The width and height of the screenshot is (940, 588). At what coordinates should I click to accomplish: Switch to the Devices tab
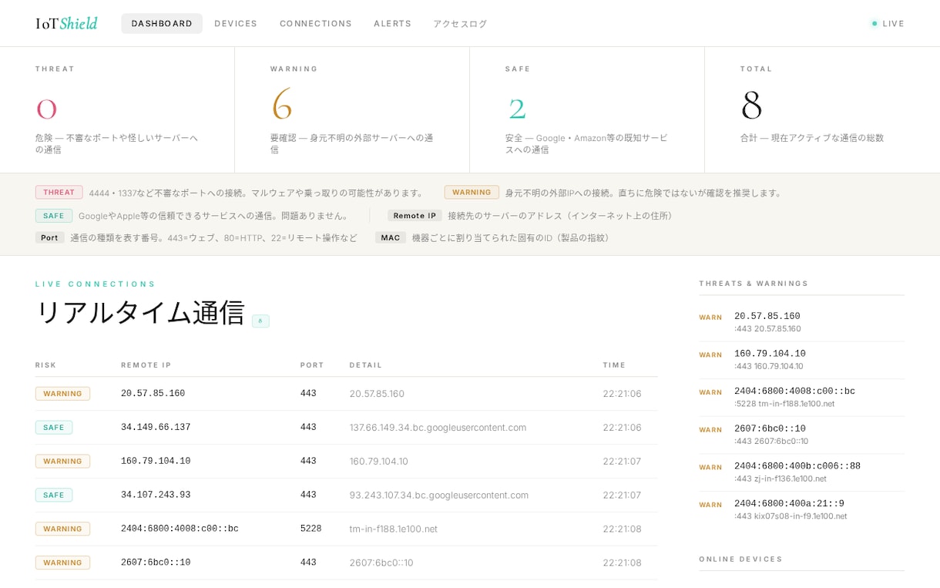click(x=236, y=23)
